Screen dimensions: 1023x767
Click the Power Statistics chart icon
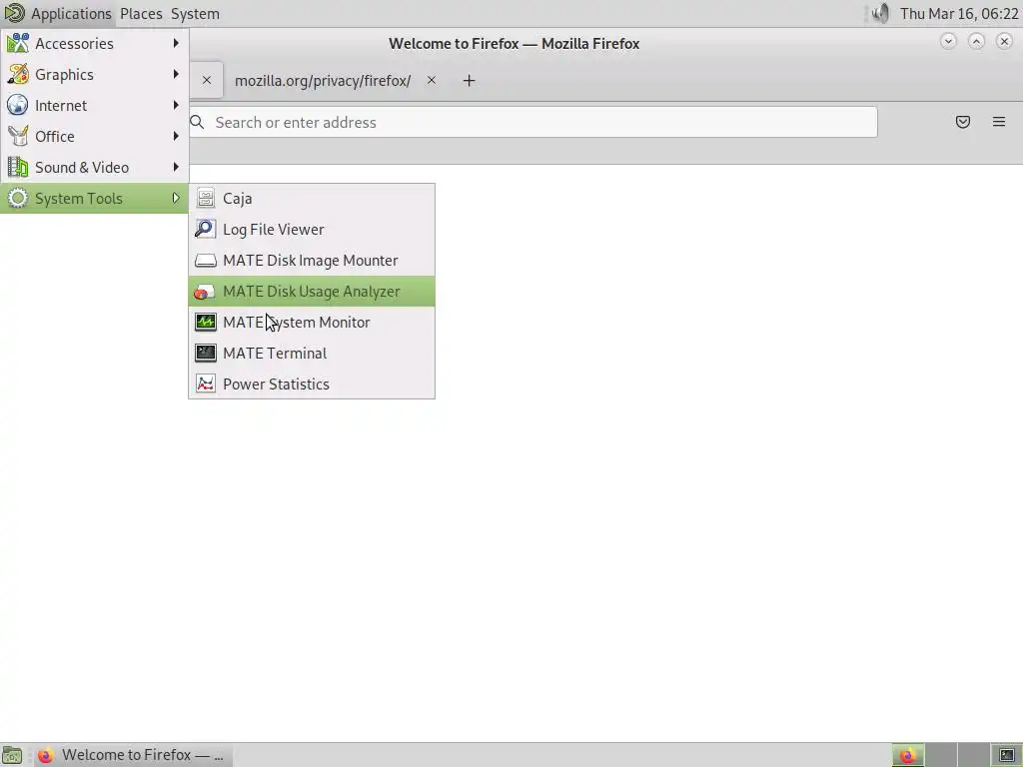(x=206, y=384)
